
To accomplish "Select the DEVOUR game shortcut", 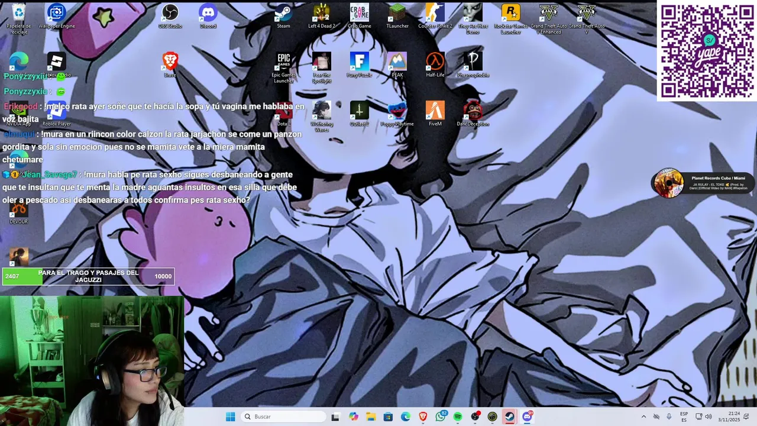I will (19, 212).
